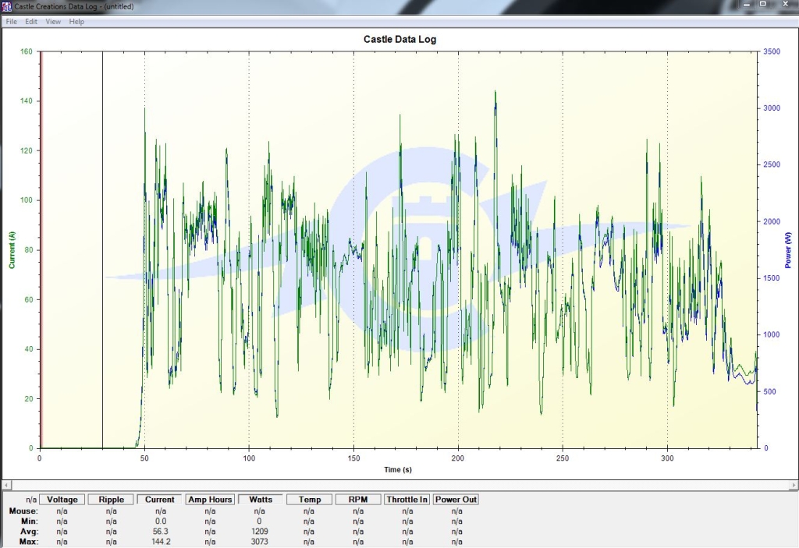Click the horizontal scrollbar track below the graph
The height and width of the screenshot is (548, 799).
coord(400,485)
